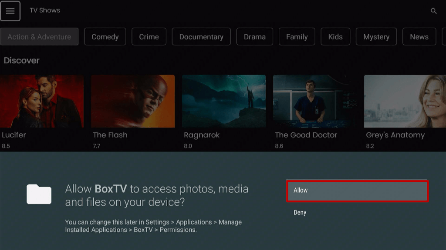Image resolution: width=446 pixels, height=250 pixels.
Task: Open the Family genre tab
Action: 297,36
